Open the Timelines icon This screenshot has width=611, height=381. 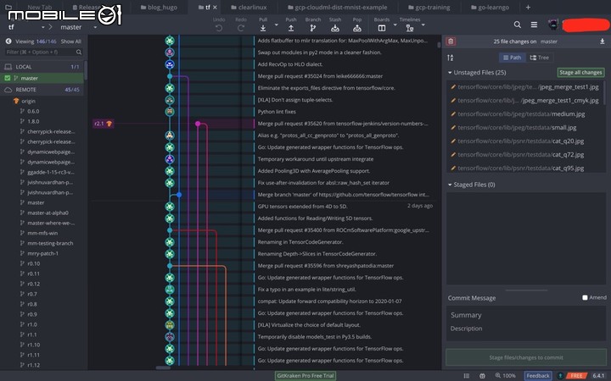[410, 28]
